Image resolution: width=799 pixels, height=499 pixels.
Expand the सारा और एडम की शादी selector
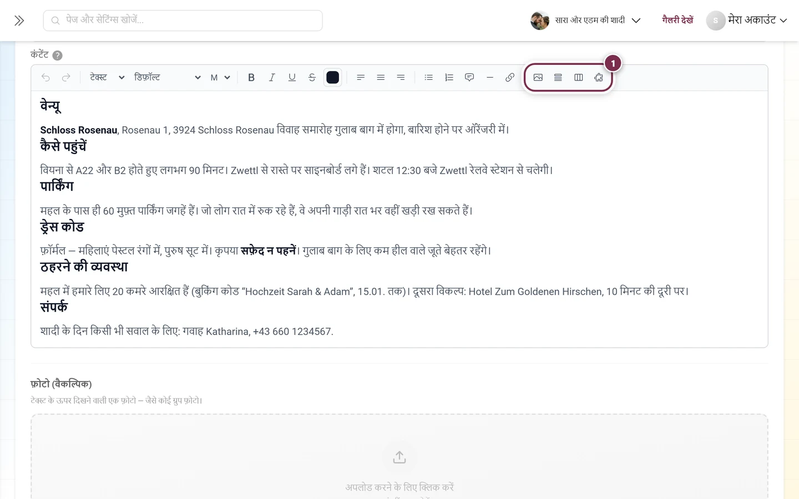coord(586,21)
